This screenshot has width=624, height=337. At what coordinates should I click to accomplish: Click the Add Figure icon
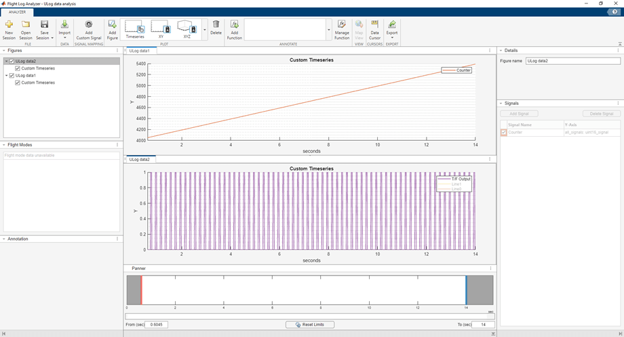point(113,25)
